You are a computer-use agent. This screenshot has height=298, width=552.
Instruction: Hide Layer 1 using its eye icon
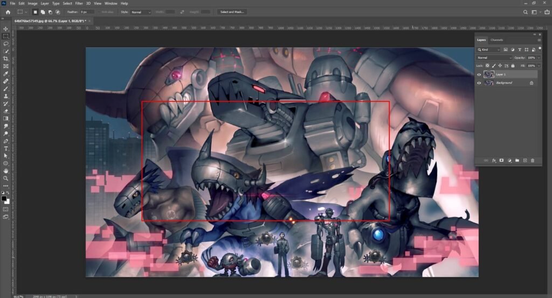point(479,74)
